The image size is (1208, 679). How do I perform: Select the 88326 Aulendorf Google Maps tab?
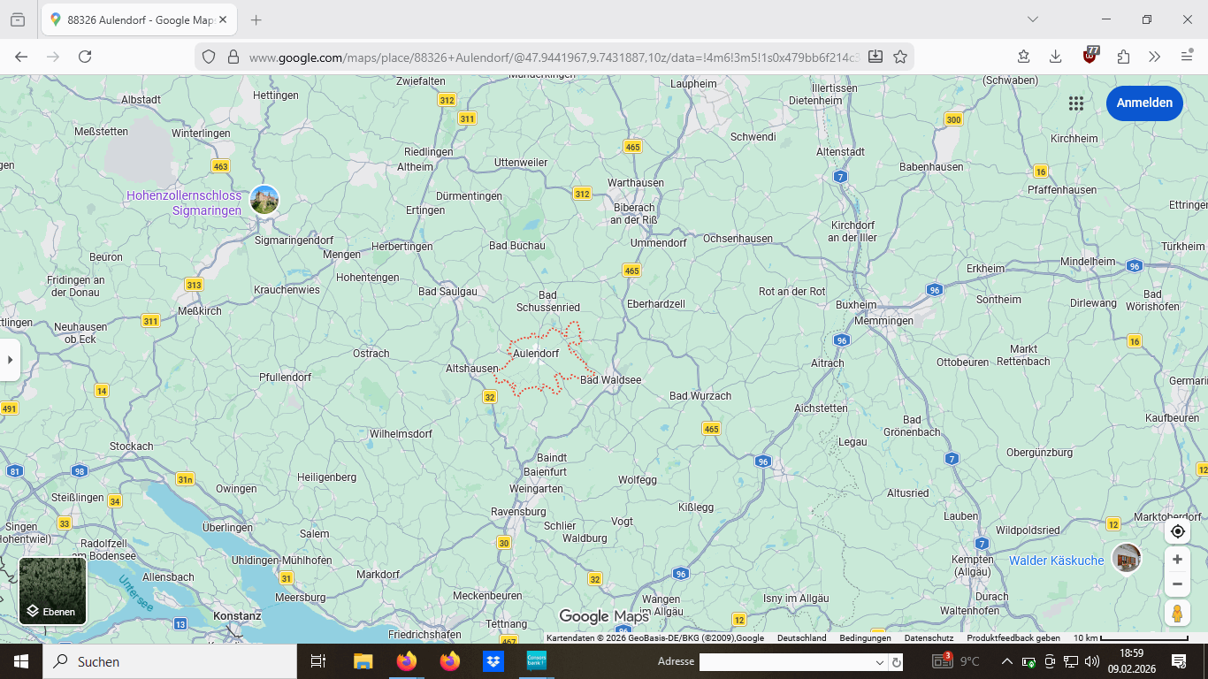pos(137,19)
